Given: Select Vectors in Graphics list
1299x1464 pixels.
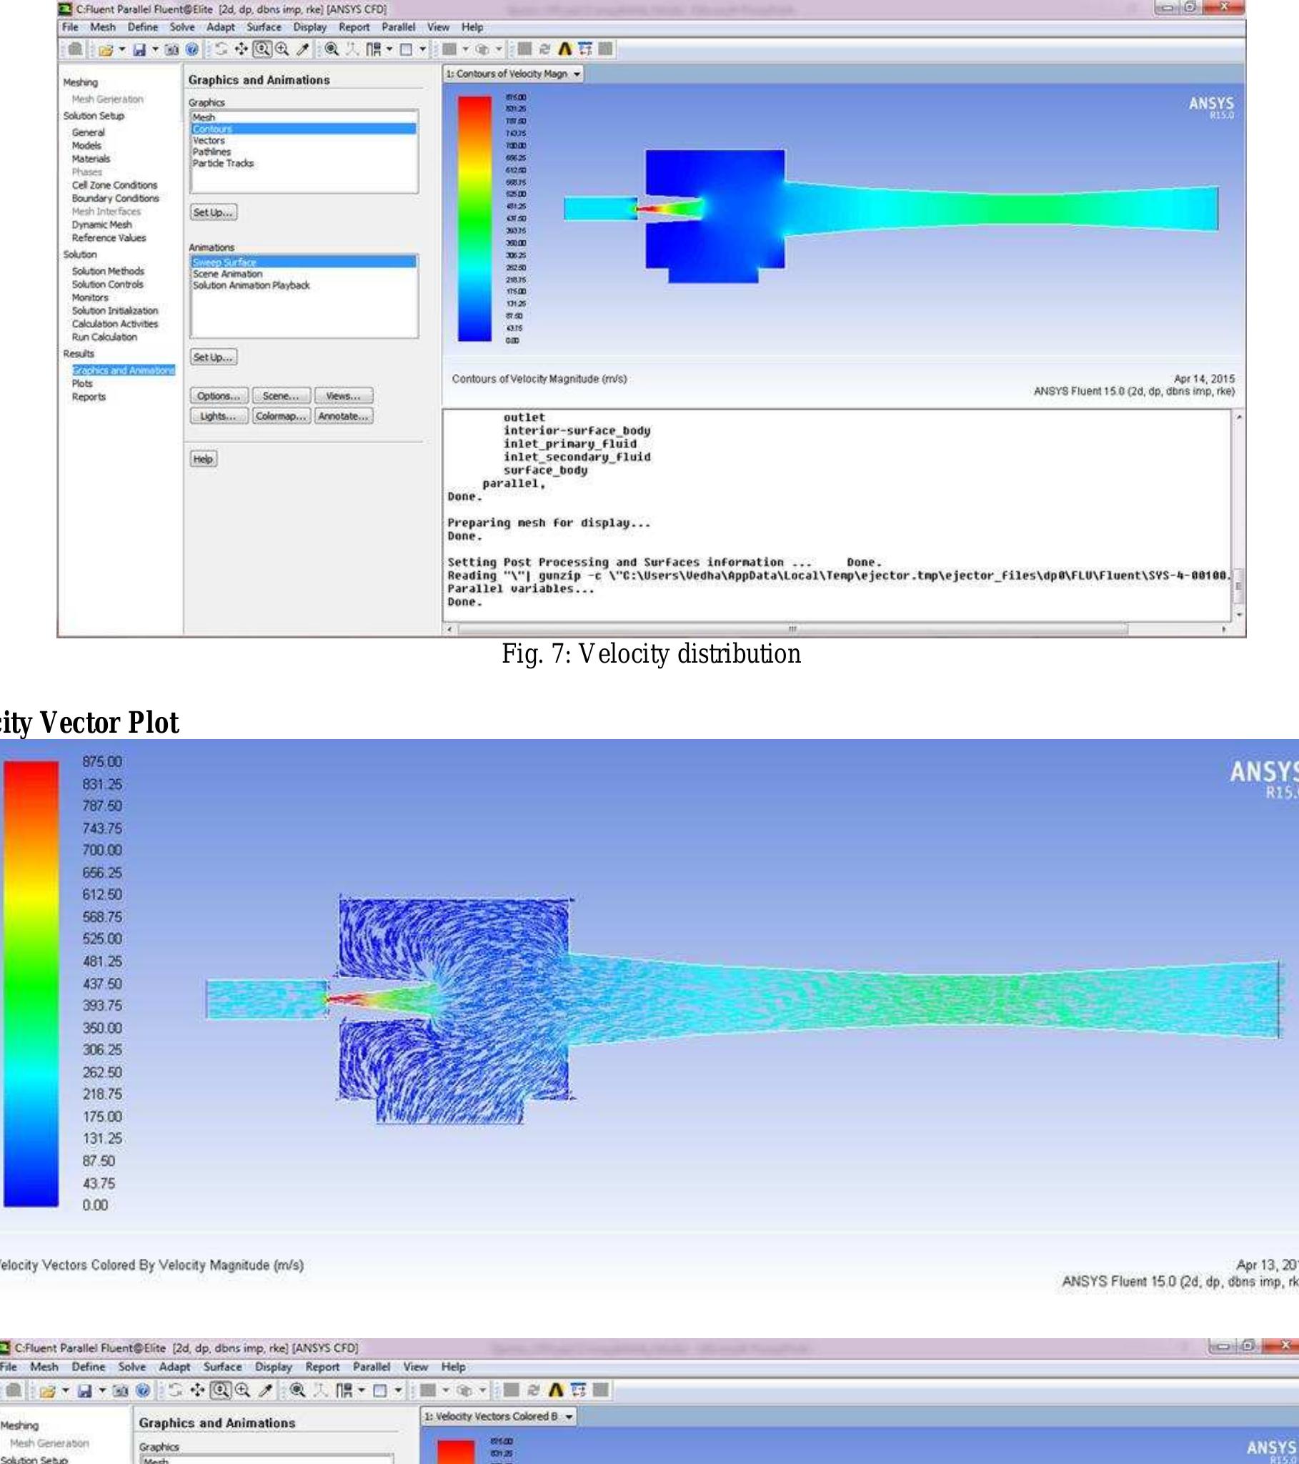Looking at the screenshot, I should tap(209, 140).
